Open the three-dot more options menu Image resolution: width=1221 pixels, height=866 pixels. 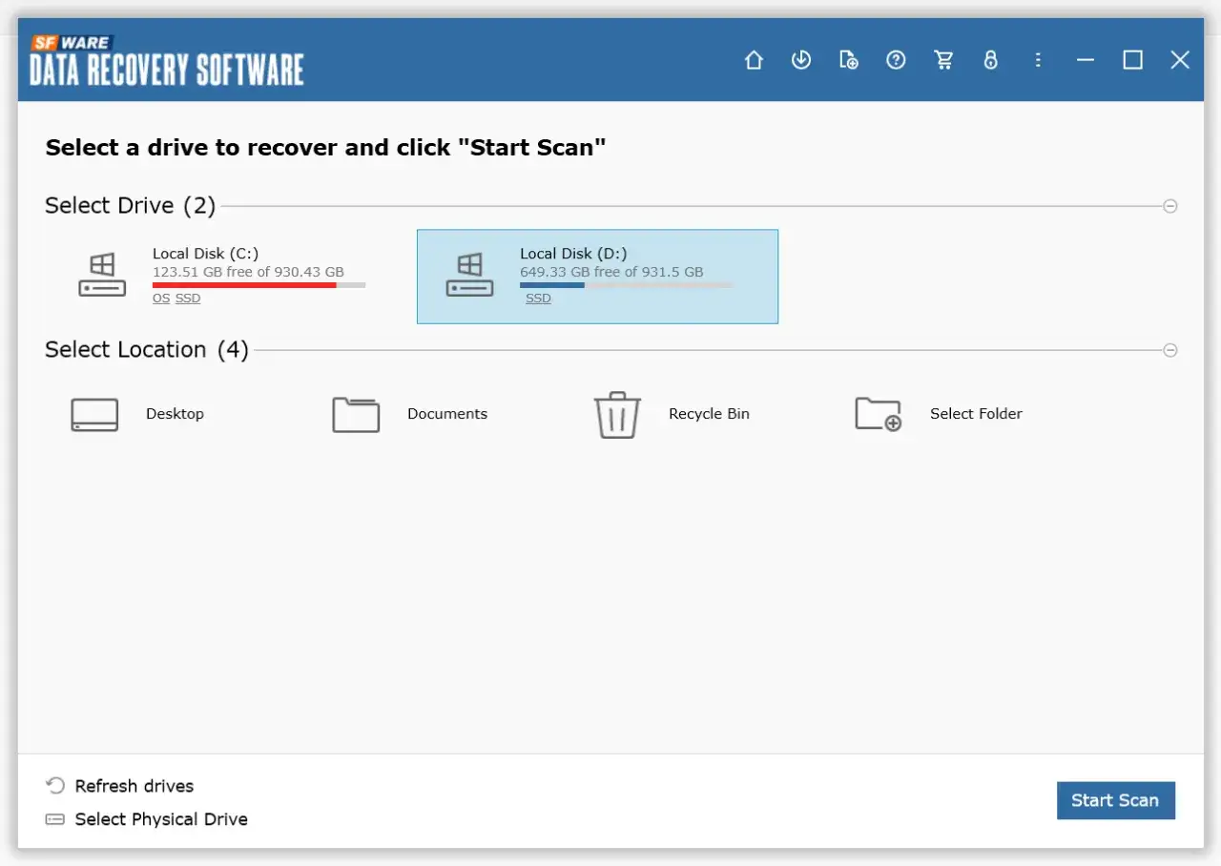tap(1038, 60)
